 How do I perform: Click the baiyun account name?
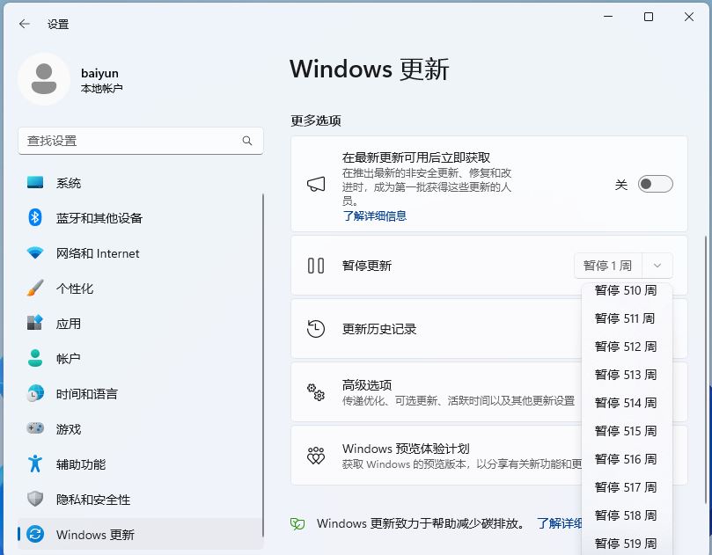tap(100, 73)
